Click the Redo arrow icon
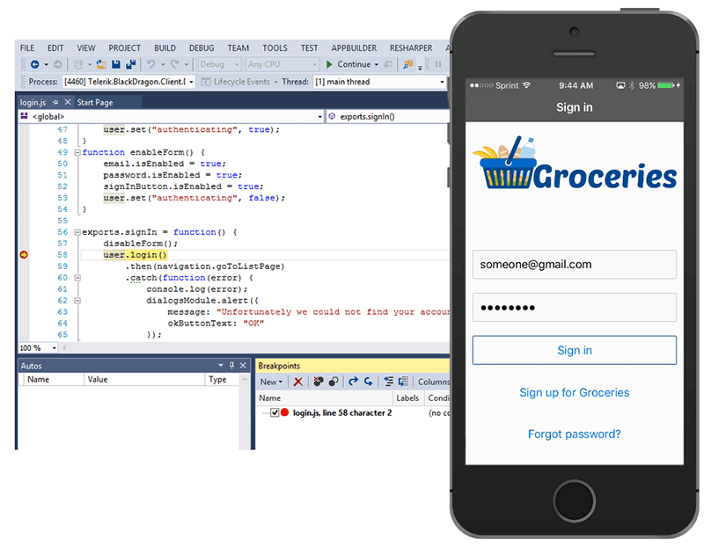The height and width of the screenshot is (547, 704). tap(174, 64)
